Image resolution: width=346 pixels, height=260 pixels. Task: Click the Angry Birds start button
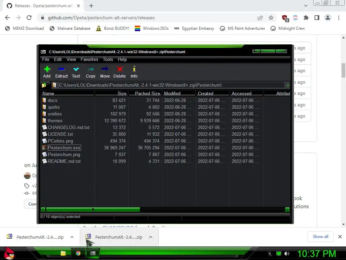9,253
